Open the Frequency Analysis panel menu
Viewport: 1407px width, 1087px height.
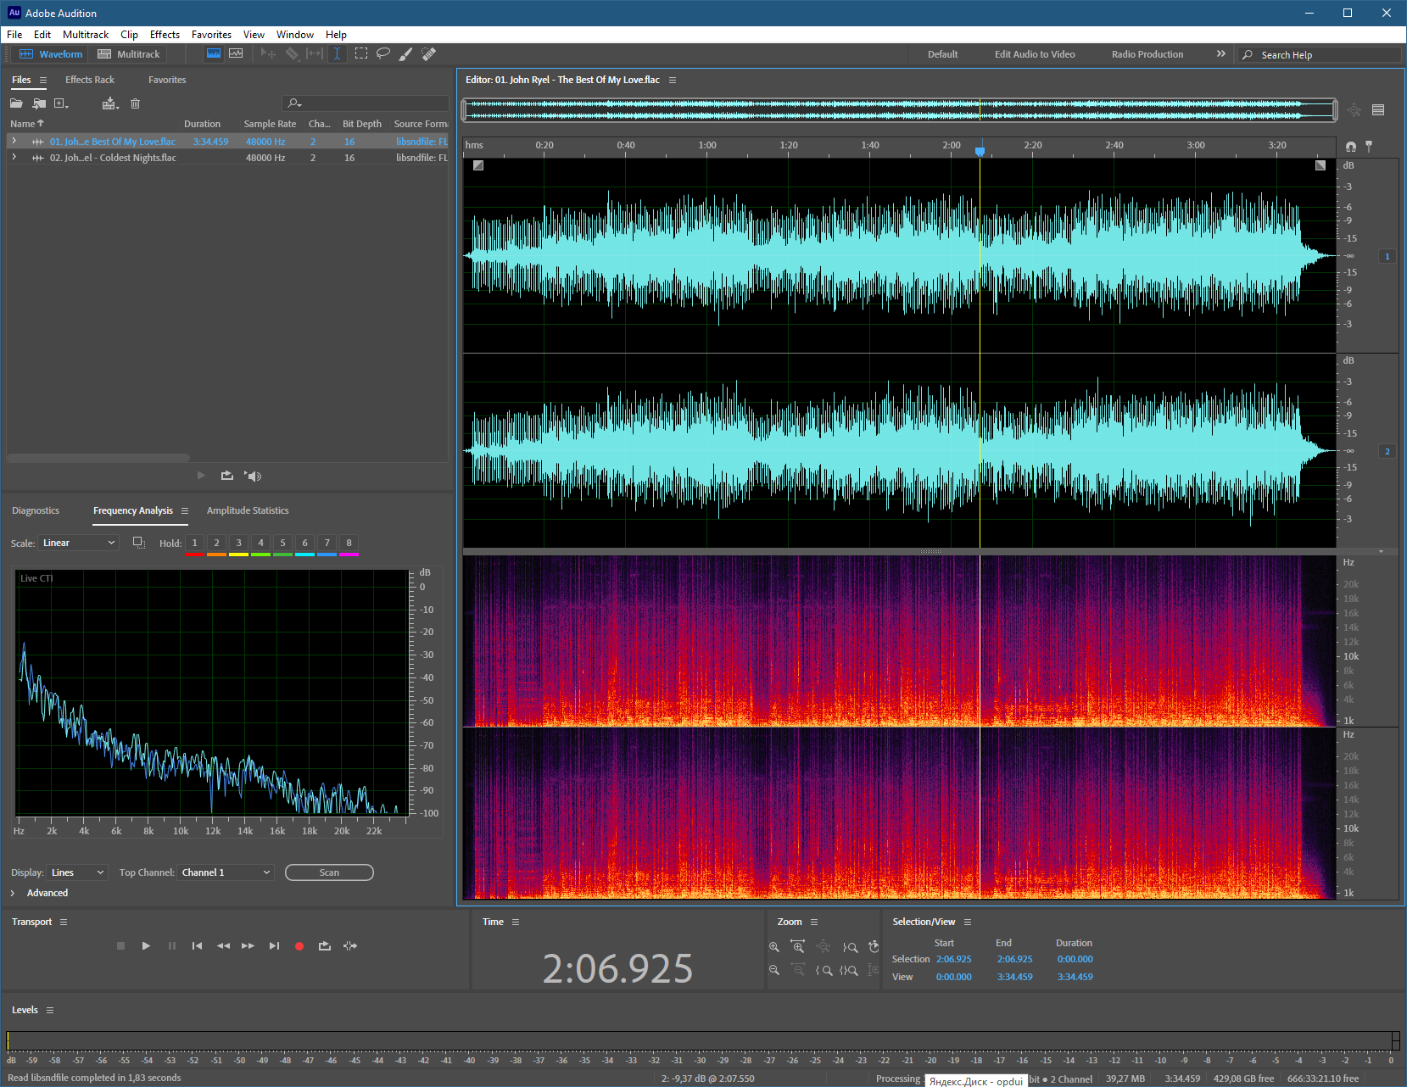point(185,510)
